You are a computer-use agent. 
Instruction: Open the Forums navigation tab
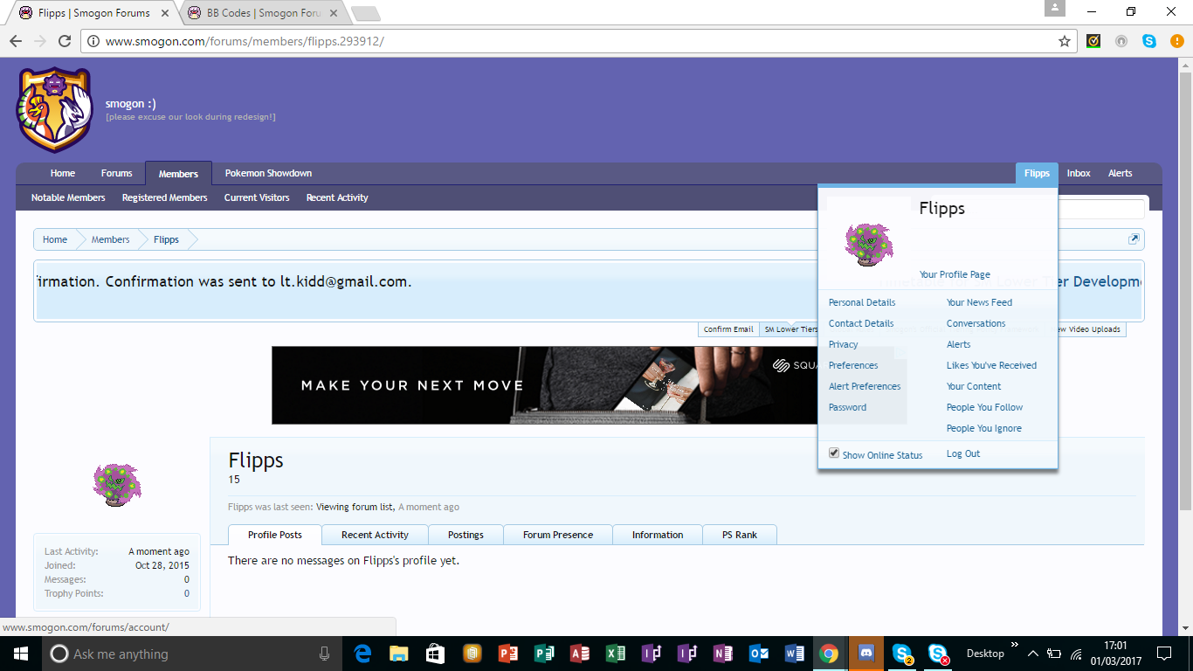pyautogui.click(x=116, y=173)
